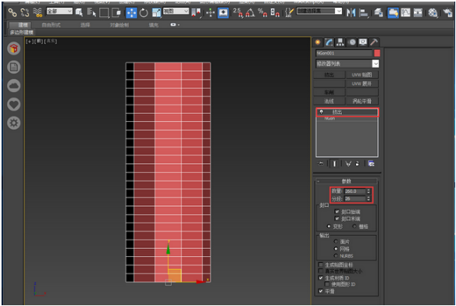Click Select and Manipulate icon
This screenshot has height=306, width=456.
point(210,12)
